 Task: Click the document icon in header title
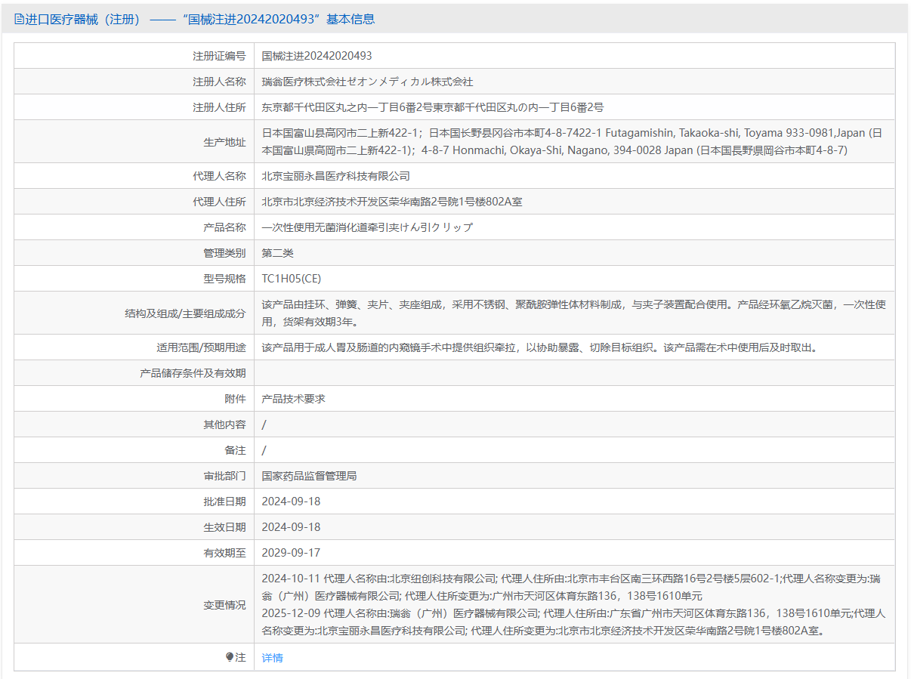(19, 19)
